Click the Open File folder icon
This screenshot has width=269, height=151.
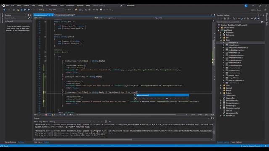click(x=18, y=10)
